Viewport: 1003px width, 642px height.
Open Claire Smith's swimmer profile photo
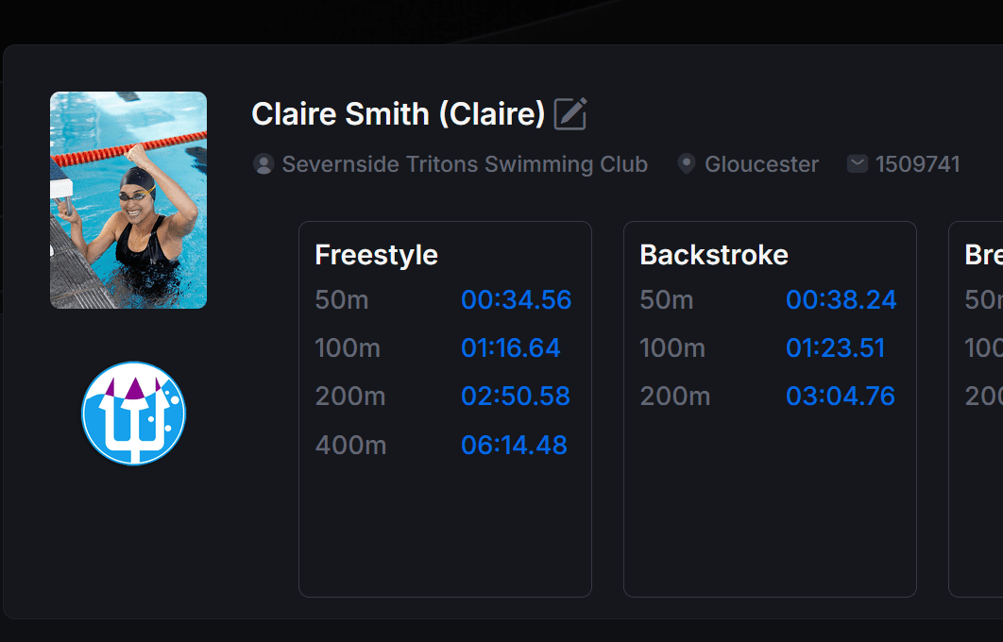(128, 200)
